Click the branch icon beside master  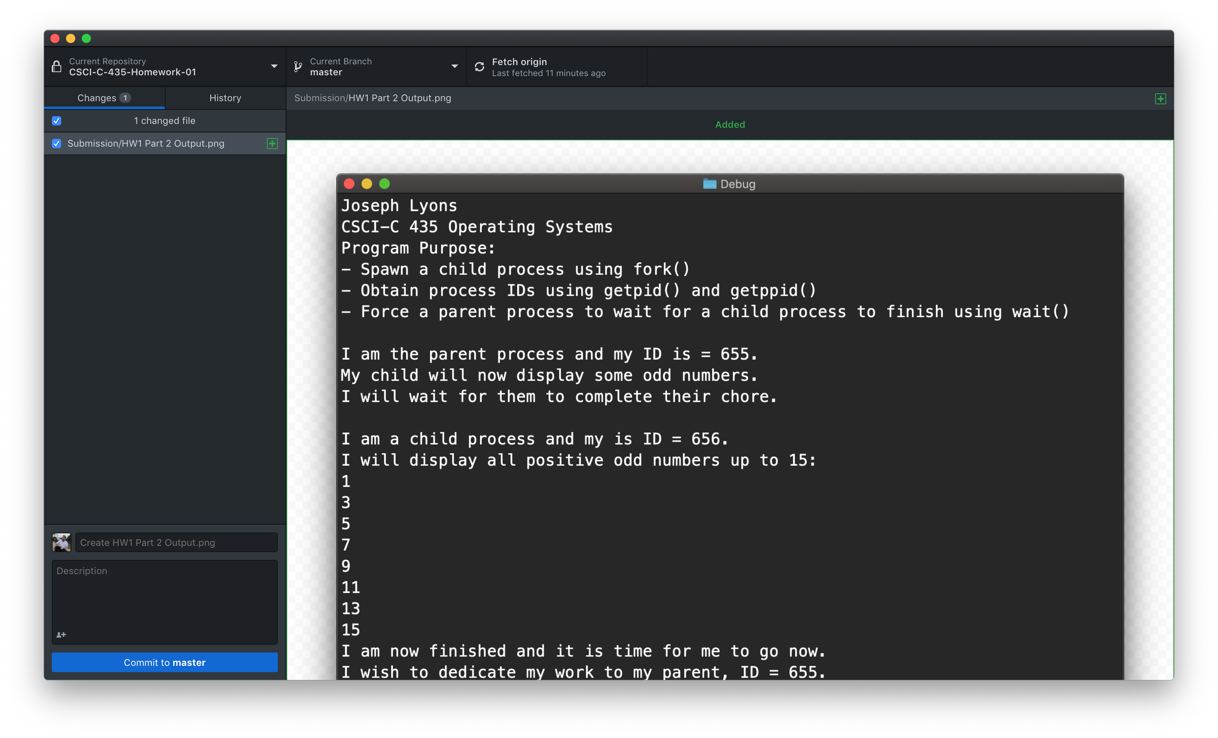coord(298,67)
